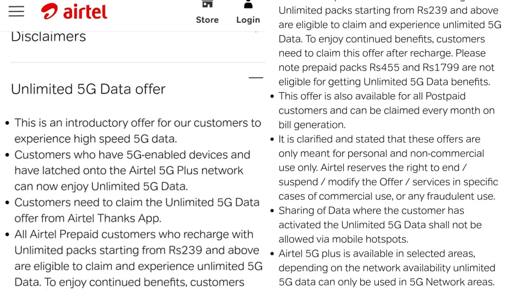The height and width of the screenshot is (290, 515).
Task: Click the 5G-enabled devices bullet paragraph
Action: (132, 171)
